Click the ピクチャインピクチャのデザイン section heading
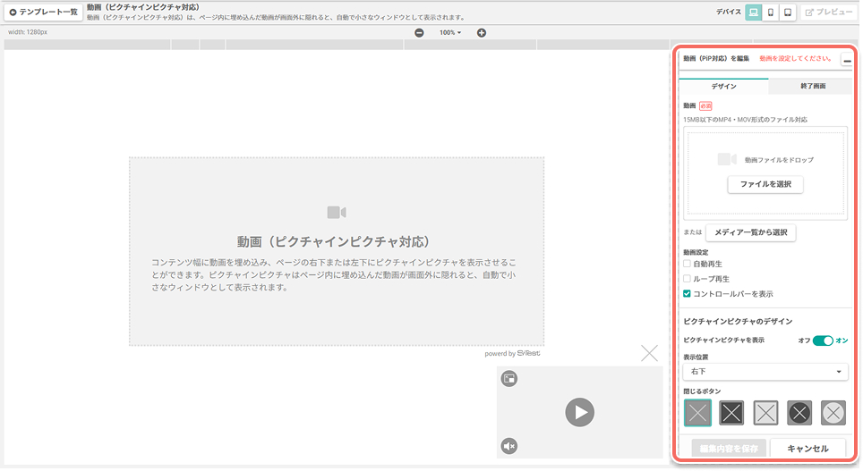 tap(738, 322)
